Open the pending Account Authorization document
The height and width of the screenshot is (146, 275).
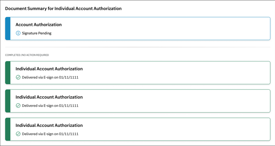click(38, 25)
